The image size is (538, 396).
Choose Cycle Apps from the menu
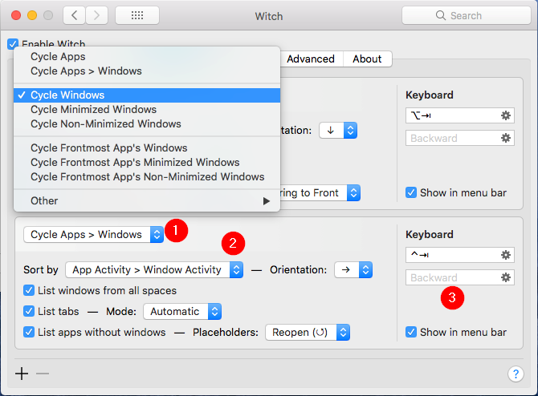coord(147,57)
